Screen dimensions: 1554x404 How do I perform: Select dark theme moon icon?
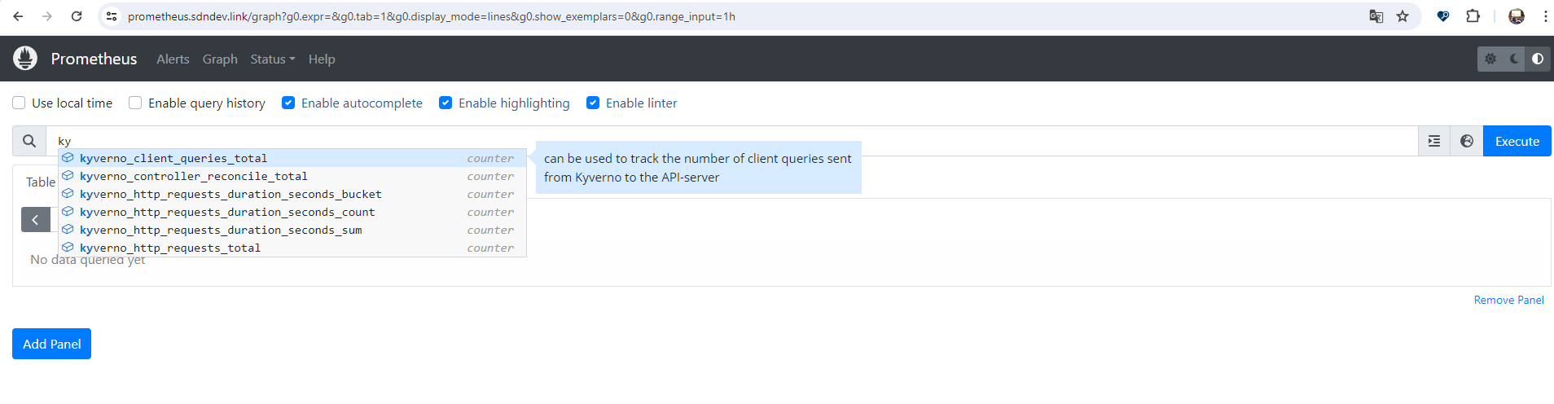point(1514,59)
